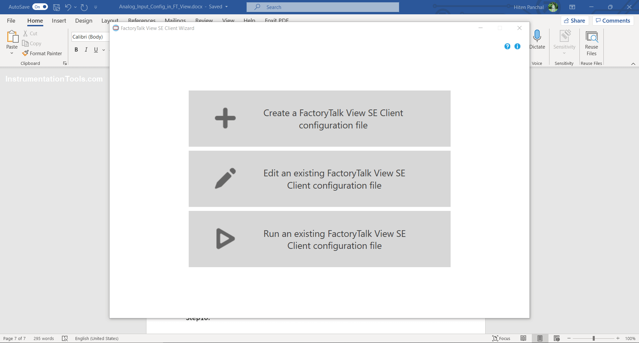Select the Home ribbon tab

35,21
